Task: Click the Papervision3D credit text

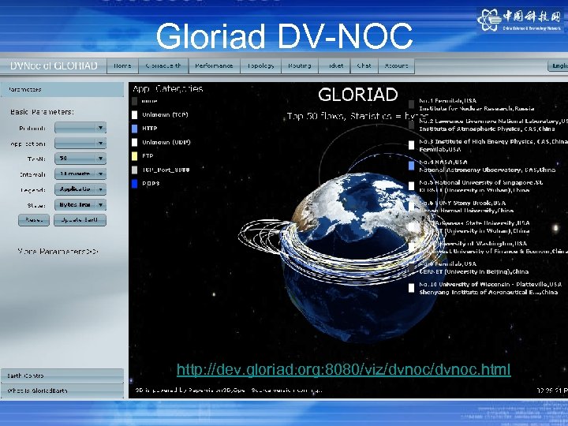Action: click(x=228, y=390)
